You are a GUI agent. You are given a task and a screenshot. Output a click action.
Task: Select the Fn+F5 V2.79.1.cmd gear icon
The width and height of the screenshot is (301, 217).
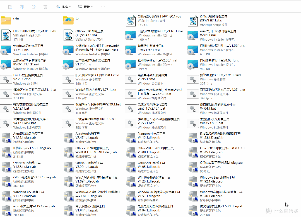(x=6, y=80)
